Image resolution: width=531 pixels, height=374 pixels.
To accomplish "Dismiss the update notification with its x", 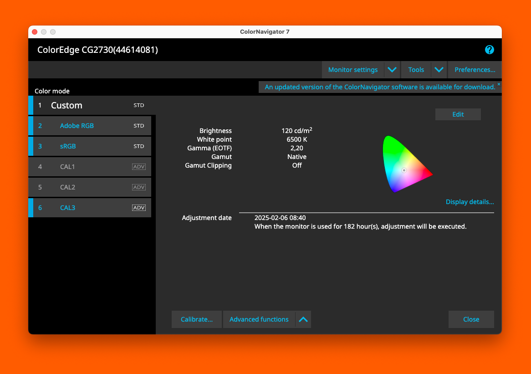I will tap(499, 84).
